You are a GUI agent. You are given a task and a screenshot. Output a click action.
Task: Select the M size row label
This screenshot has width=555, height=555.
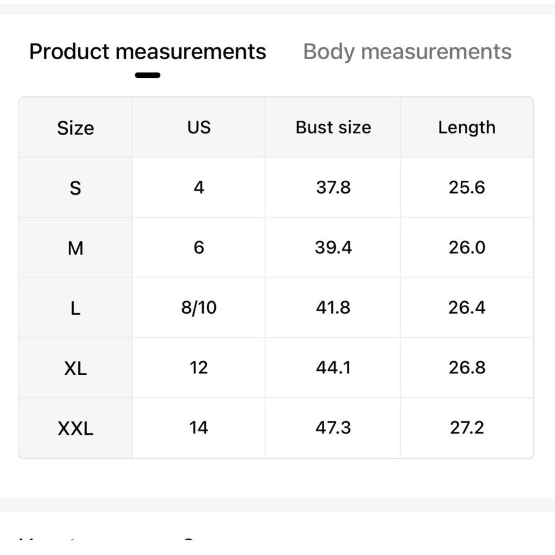(x=75, y=248)
